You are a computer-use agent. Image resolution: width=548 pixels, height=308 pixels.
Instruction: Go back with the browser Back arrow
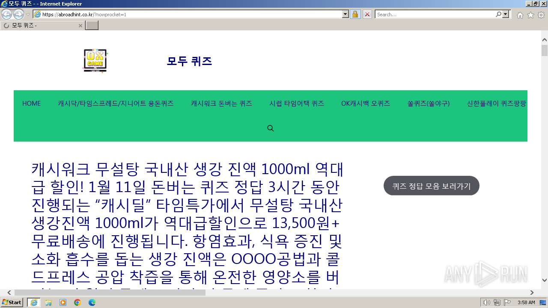pos(7,14)
